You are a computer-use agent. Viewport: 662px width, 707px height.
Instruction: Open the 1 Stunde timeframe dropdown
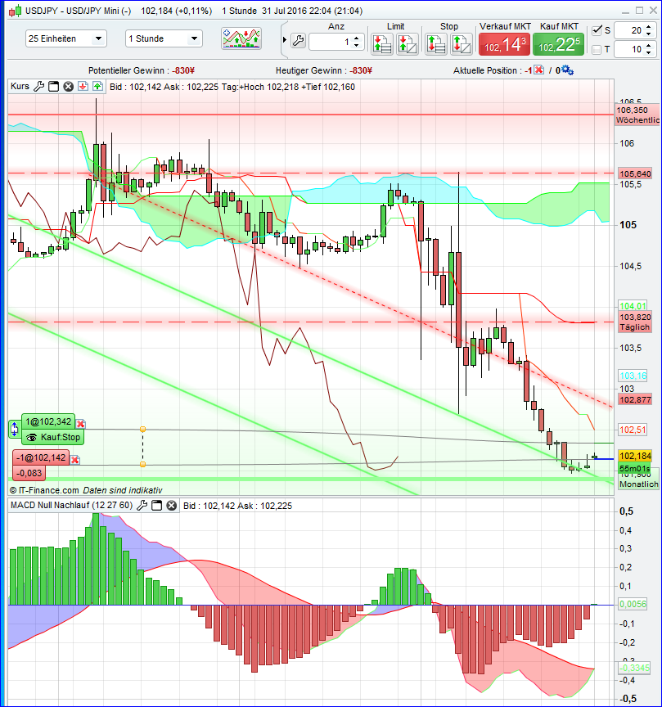point(164,38)
